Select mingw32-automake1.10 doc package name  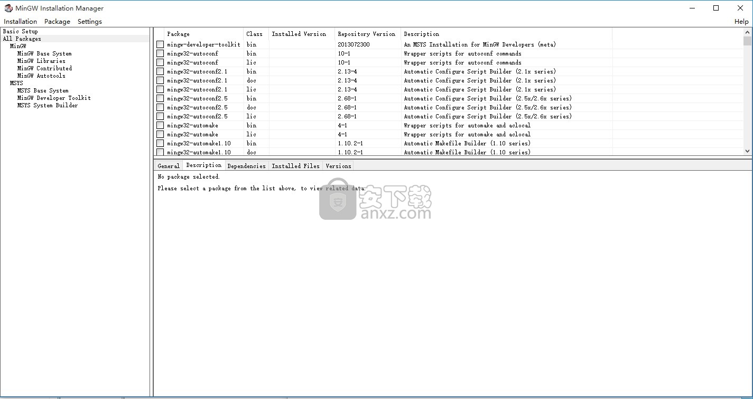click(199, 152)
